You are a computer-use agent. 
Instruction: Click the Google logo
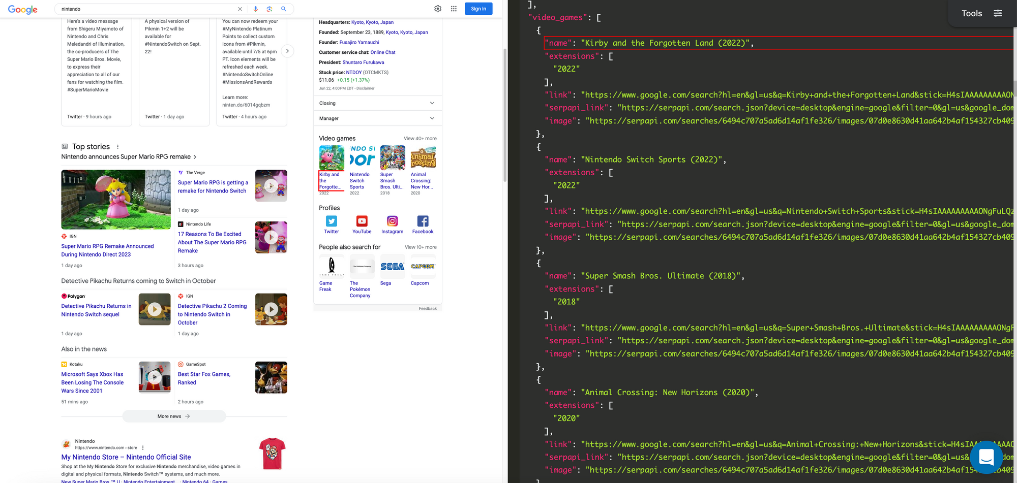(x=23, y=9)
